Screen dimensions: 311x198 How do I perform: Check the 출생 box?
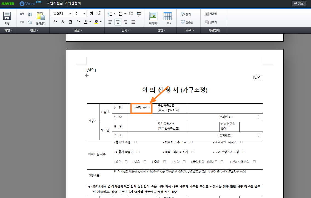click(x=164, y=162)
